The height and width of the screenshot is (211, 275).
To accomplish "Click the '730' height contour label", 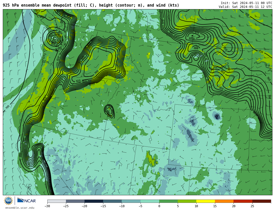I will [x=261, y=52].
